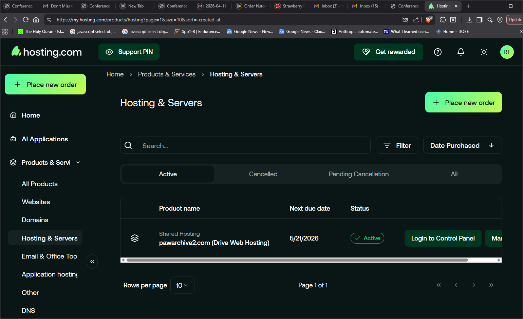Click Login to Control Panel button
523x319 pixels.
tap(443, 238)
